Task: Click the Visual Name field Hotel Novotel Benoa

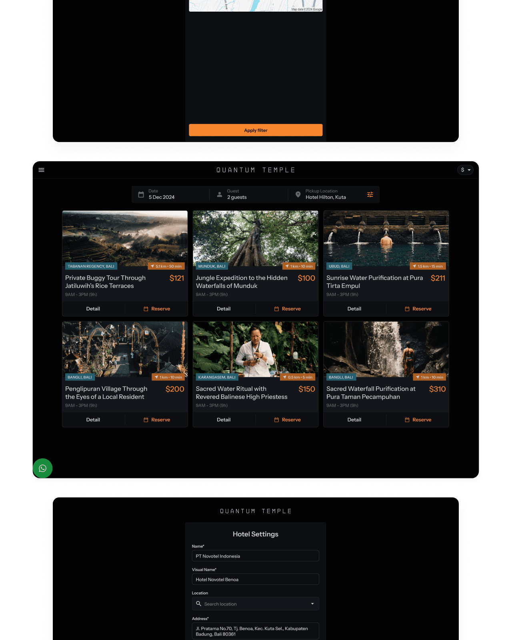Action: point(256,579)
